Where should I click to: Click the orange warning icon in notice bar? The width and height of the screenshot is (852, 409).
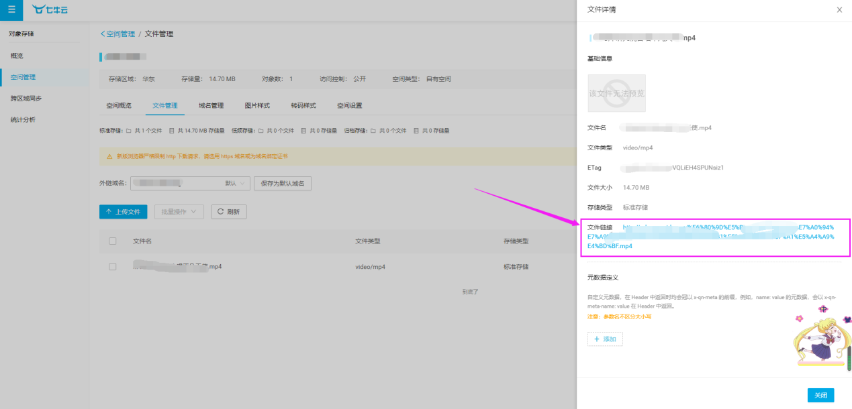click(109, 156)
